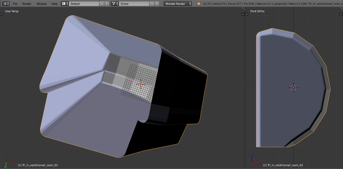This screenshot has height=169, width=343.
Task: Open the Blender Render engine dropdown
Action: pos(178,4)
